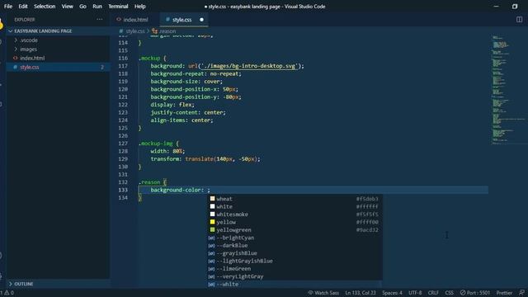Open the File menu
This screenshot has height=297, width=528.
point(8,7)
